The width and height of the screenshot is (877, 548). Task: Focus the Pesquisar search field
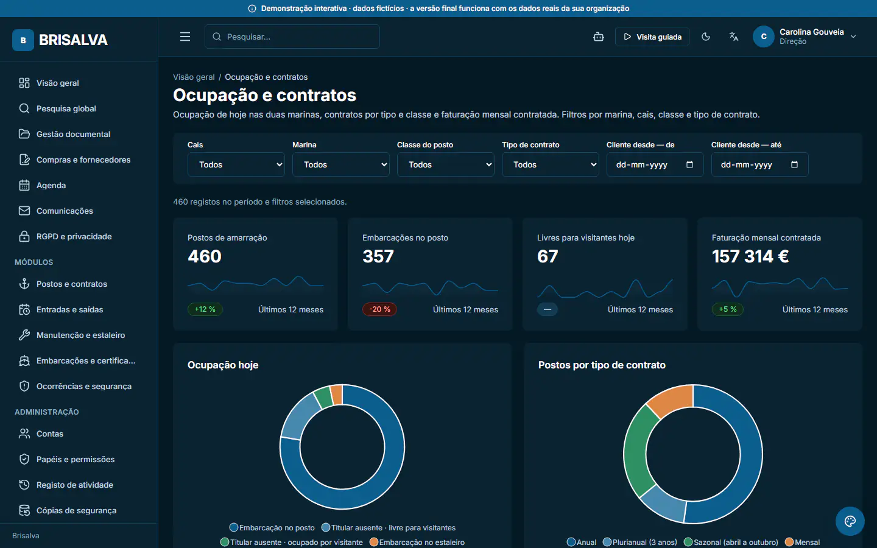tap(292, 37)
